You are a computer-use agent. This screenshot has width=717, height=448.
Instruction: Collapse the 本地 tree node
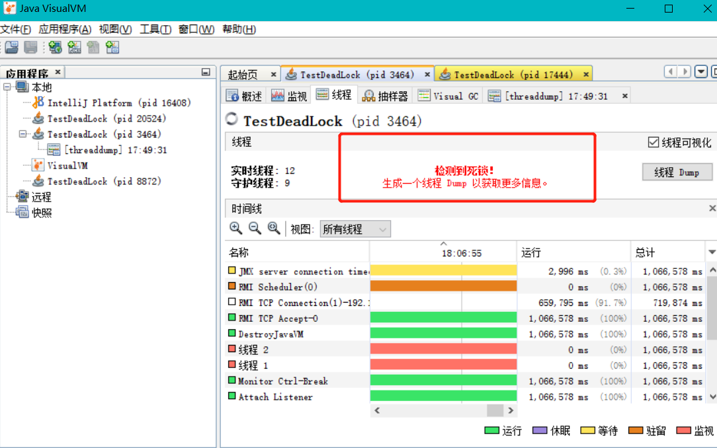point(7,87)
